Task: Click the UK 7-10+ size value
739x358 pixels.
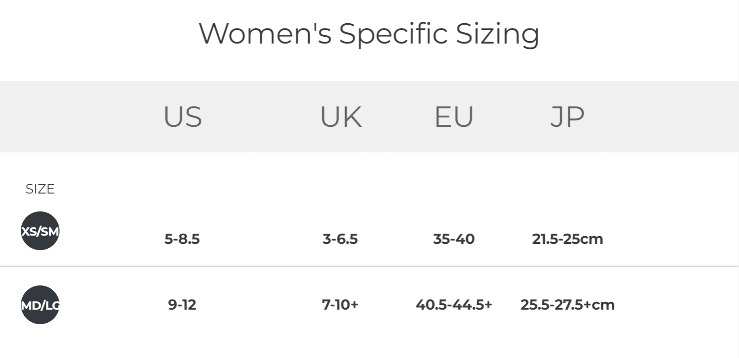Action: [x=340, y=305]
